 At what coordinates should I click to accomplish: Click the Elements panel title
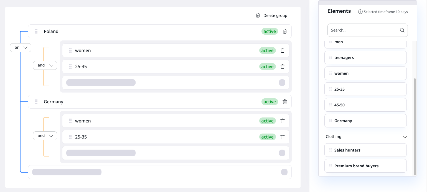click(x=339, y=11)
